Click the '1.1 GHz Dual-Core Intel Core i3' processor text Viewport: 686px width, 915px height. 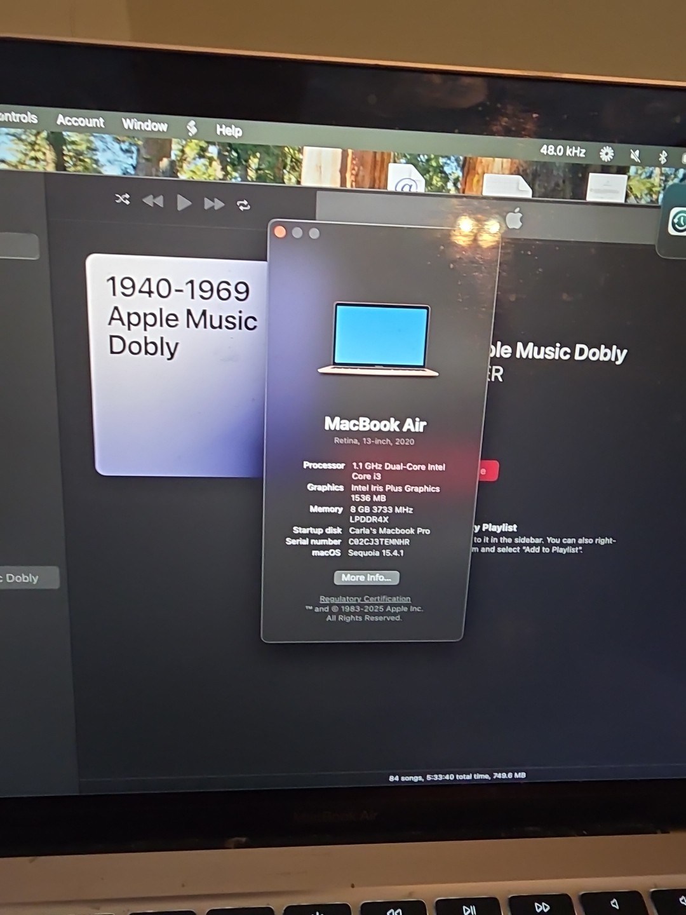tap(398, 471)
